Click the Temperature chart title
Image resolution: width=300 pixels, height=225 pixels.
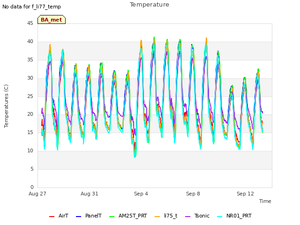[x=150, y=5]
